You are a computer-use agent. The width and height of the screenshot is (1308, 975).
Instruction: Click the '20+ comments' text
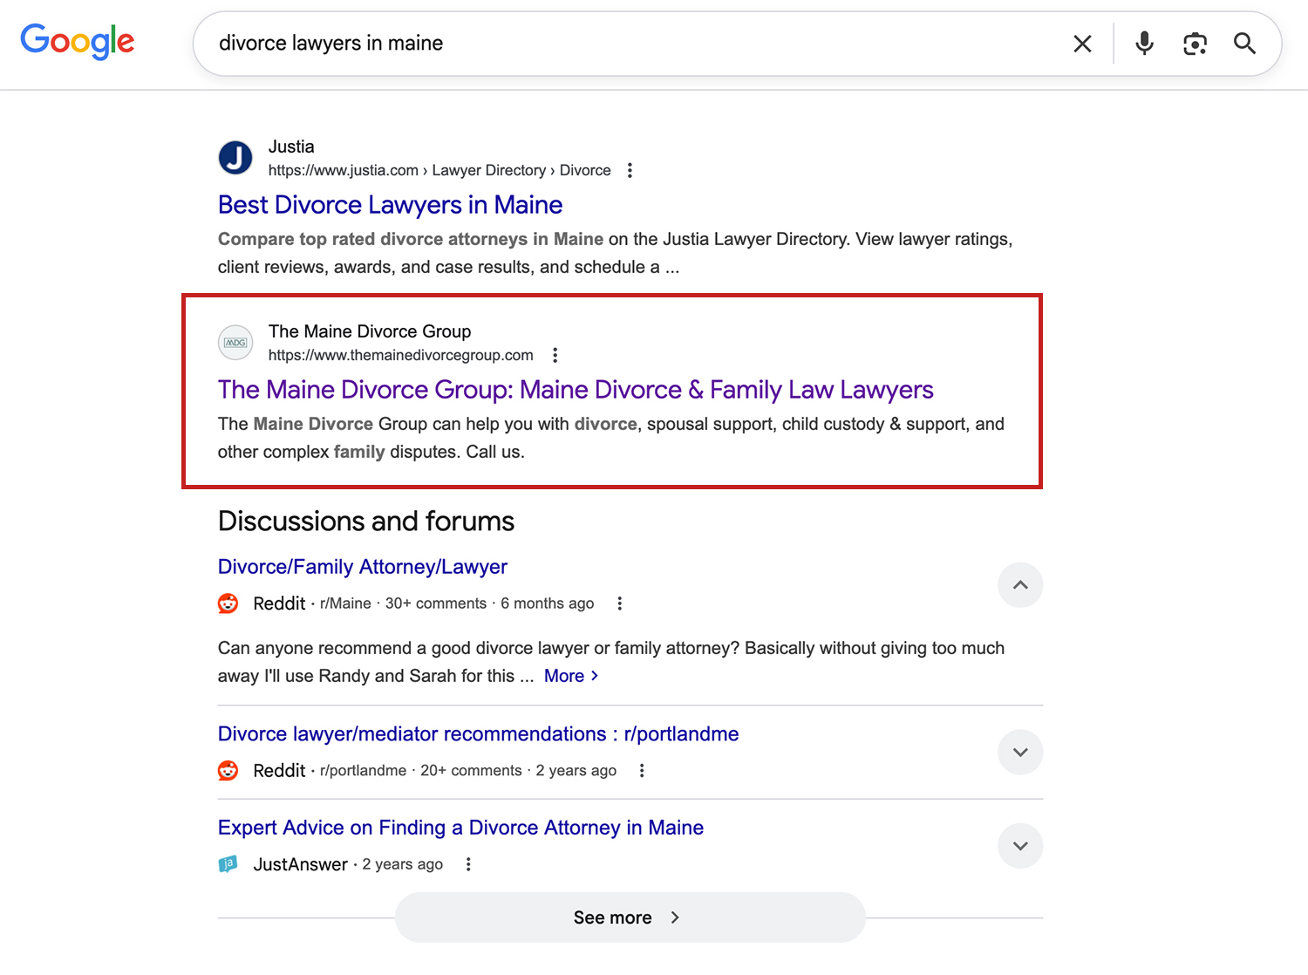[471, 771]
